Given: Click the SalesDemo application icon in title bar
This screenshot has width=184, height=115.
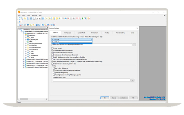Looking at the screenshot, I should [19, 12].
